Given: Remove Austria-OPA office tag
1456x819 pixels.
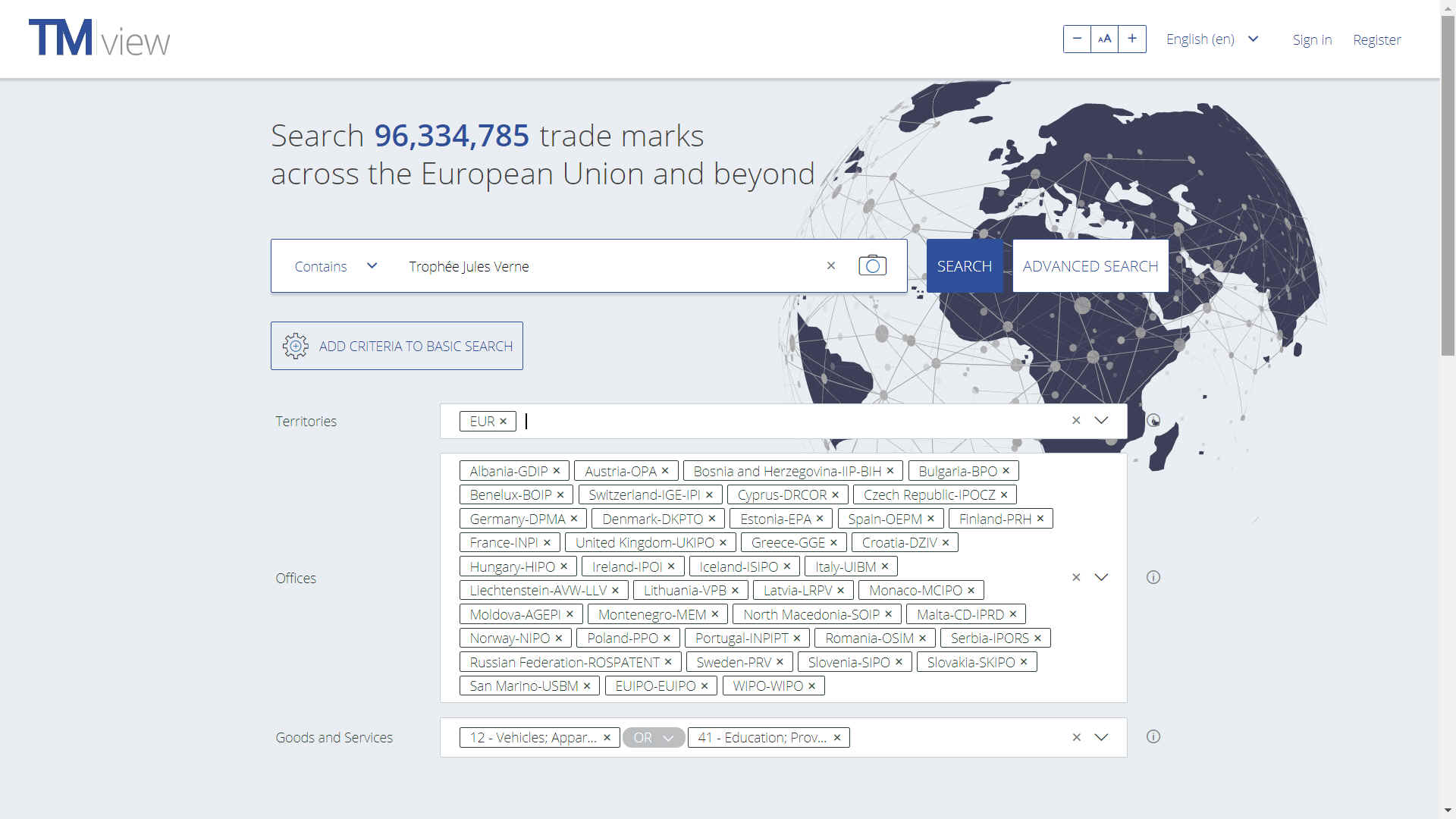Looking at the screenshot, I should pos(665,471).
